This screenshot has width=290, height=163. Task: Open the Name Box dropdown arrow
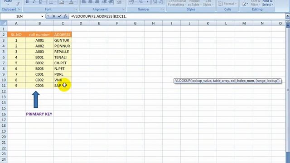(x=42, y=16)
